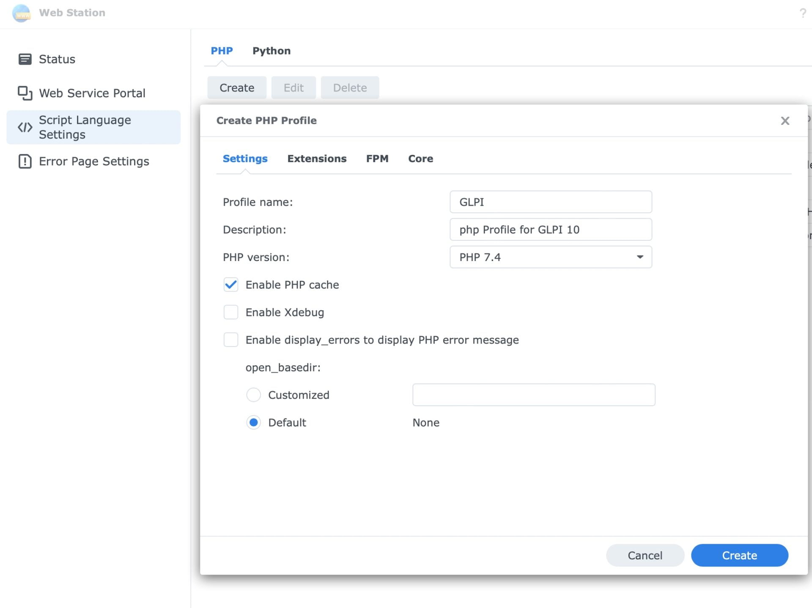Click the Script Language Settings code icon
Screen dimensions: 812x608
tap(25, 127)
